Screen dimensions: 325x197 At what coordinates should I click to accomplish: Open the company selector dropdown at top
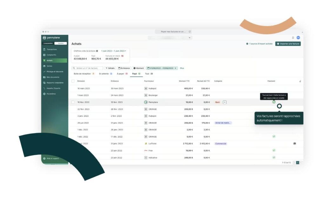coord(170,38)
